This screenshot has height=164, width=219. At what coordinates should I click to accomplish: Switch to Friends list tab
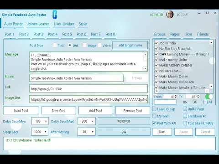click(x=203, y=34)
